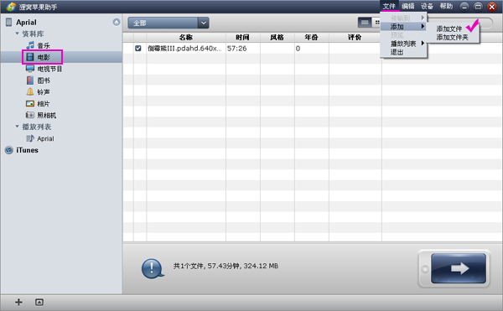Screen dimensions: 503x311
Task: Open the 全部 filter dropdown
Action: point(169,23)
